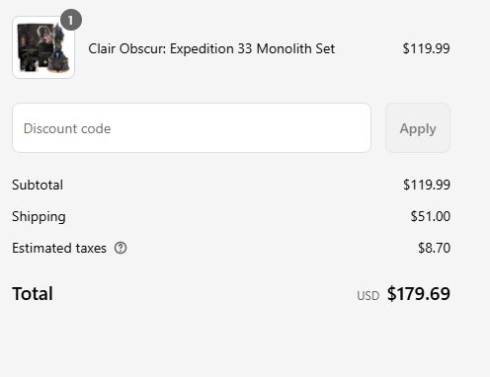Click the quantity badge showing 1
The height and width of the screenshot is (377, 490).
click(71, 20)
